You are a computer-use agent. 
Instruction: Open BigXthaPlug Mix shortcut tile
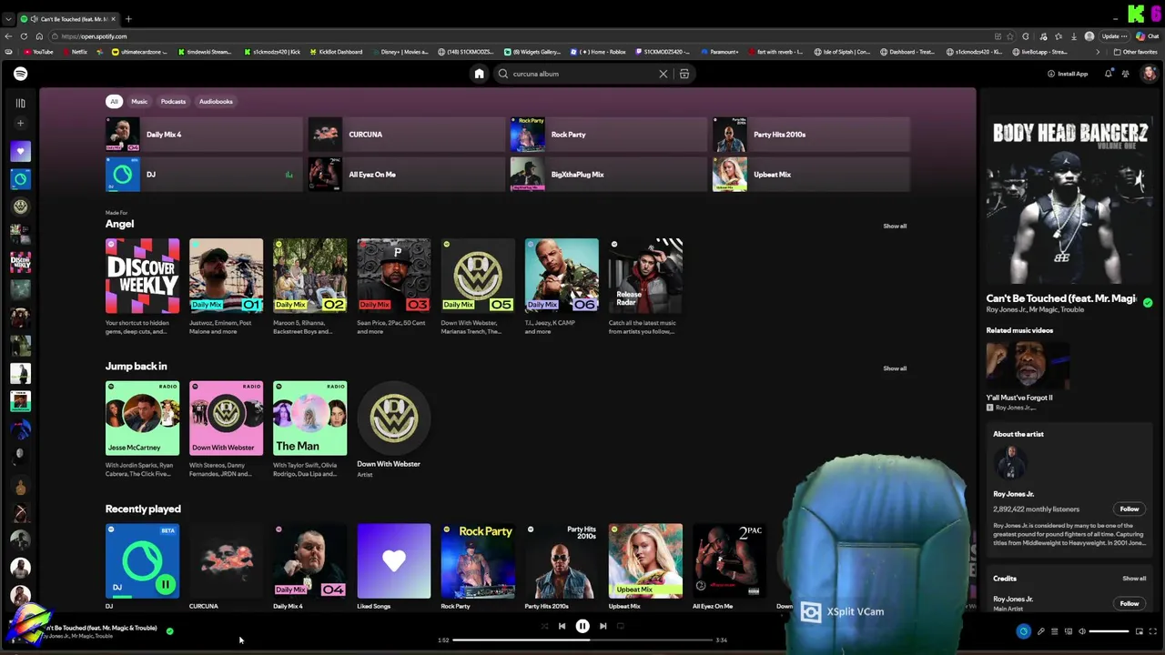(x=609, y=175)
